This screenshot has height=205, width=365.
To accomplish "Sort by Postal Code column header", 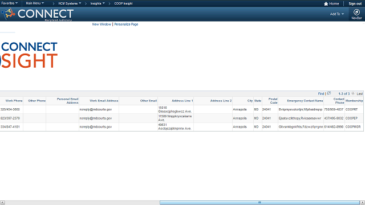I will point(273,101).
